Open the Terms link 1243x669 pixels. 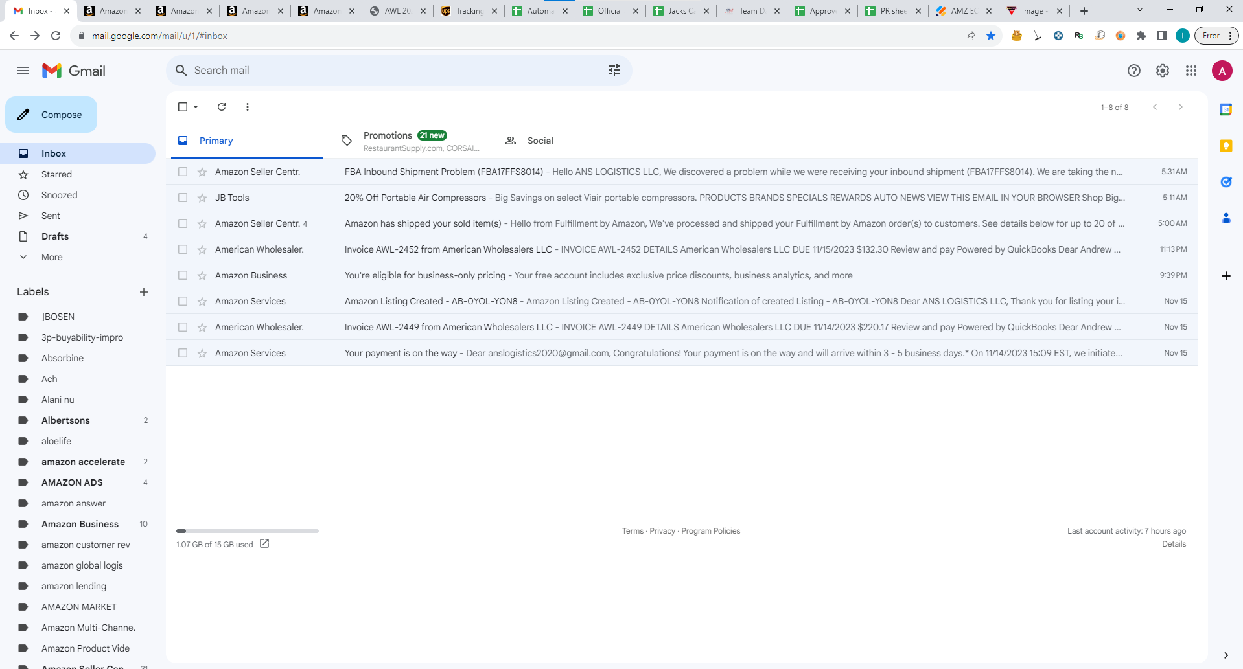pos(633,531)
